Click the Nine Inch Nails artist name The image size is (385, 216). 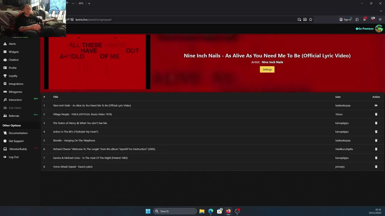[x=273, y=62]
